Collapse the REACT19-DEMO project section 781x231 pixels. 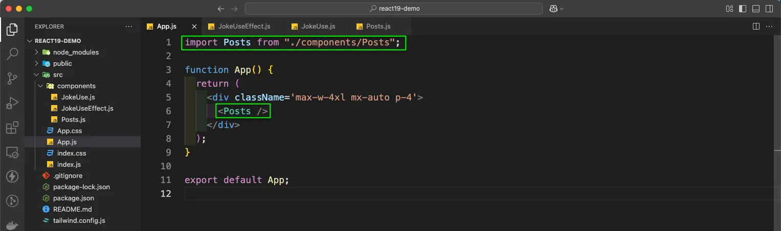(x=82, y=41)
